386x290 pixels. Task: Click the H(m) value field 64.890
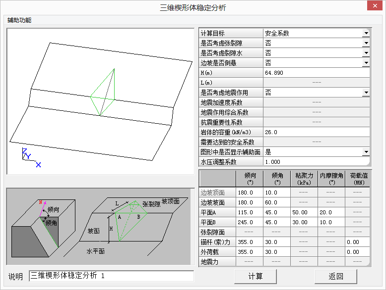[x=316, y=73]
